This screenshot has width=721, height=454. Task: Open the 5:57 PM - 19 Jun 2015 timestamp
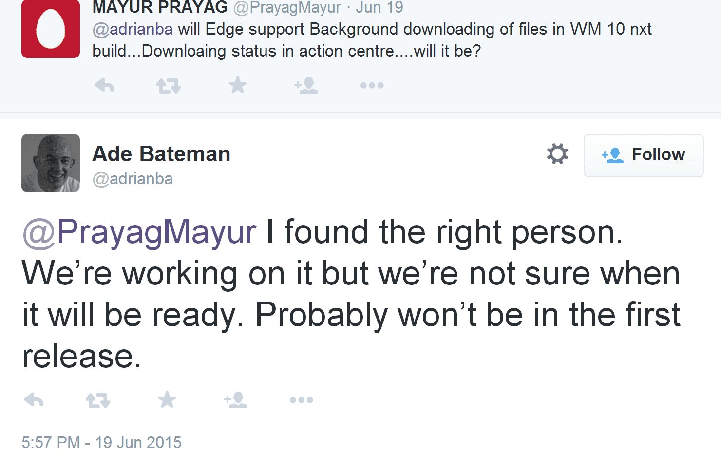pyautogui.click(x=101, y=442)
